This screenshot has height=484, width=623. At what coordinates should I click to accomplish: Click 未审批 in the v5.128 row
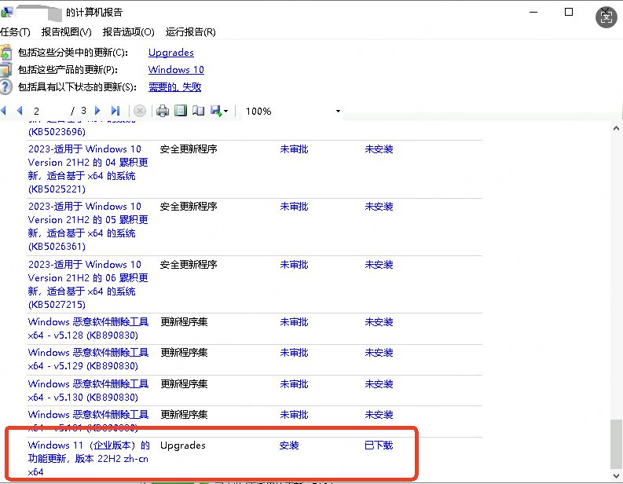click(x=294, y=322)
